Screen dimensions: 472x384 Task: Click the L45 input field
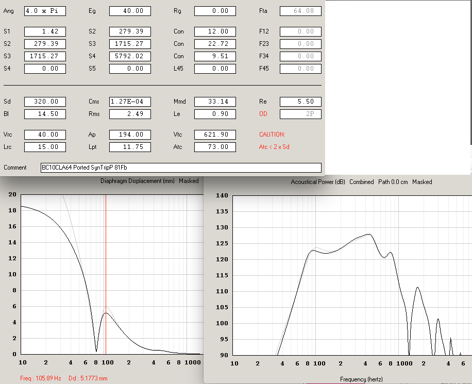215,69
